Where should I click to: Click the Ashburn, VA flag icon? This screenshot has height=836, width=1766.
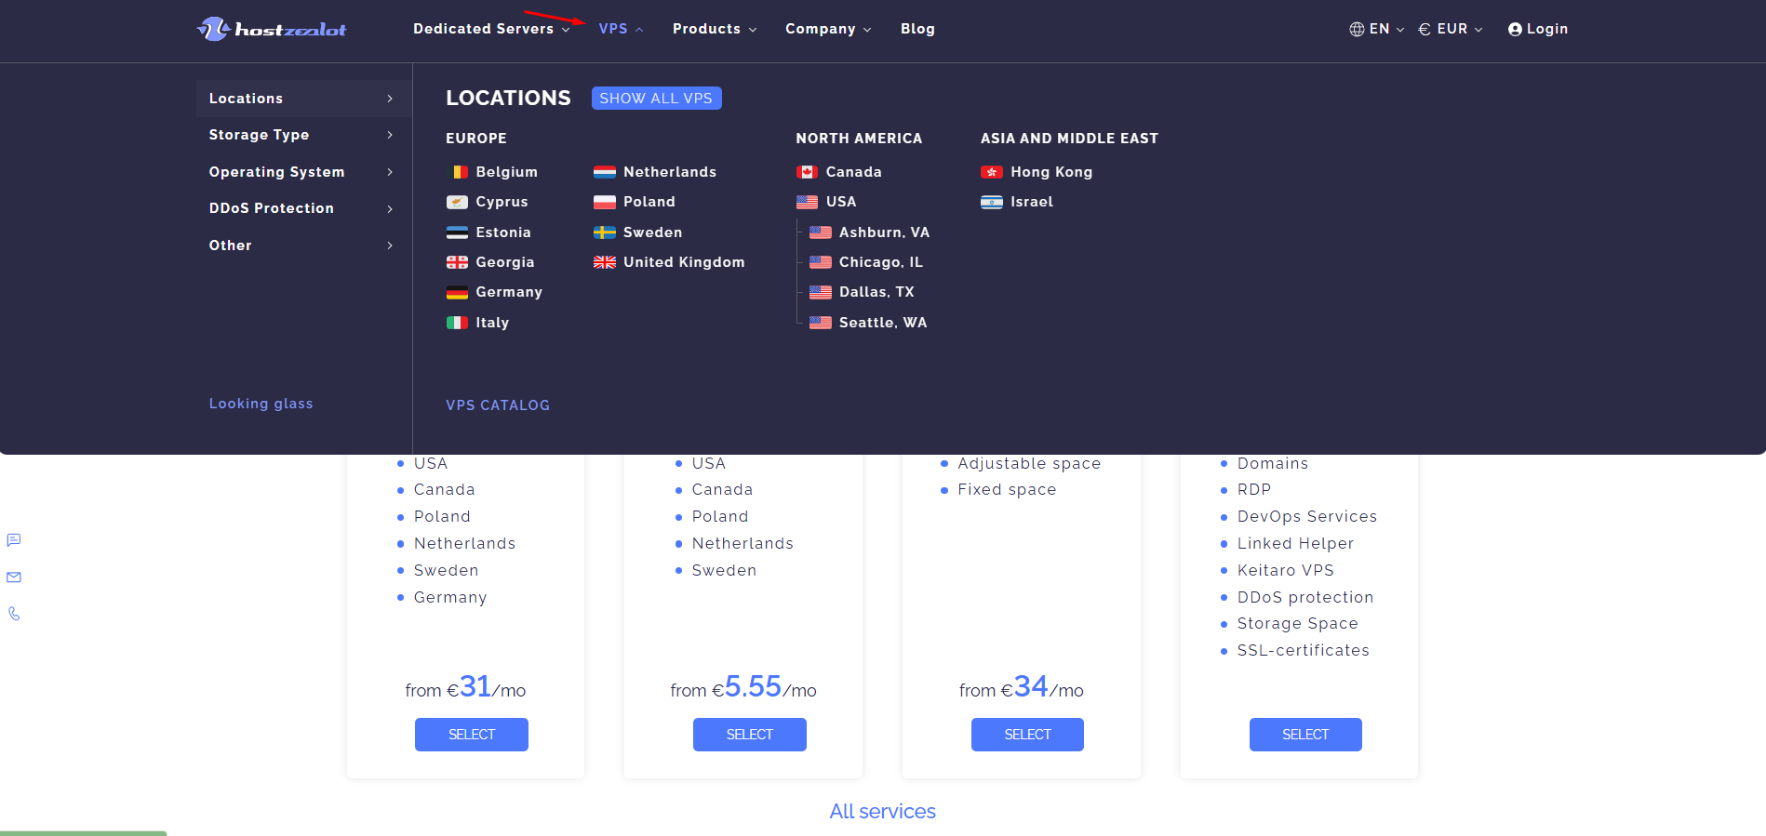point(821,232)
